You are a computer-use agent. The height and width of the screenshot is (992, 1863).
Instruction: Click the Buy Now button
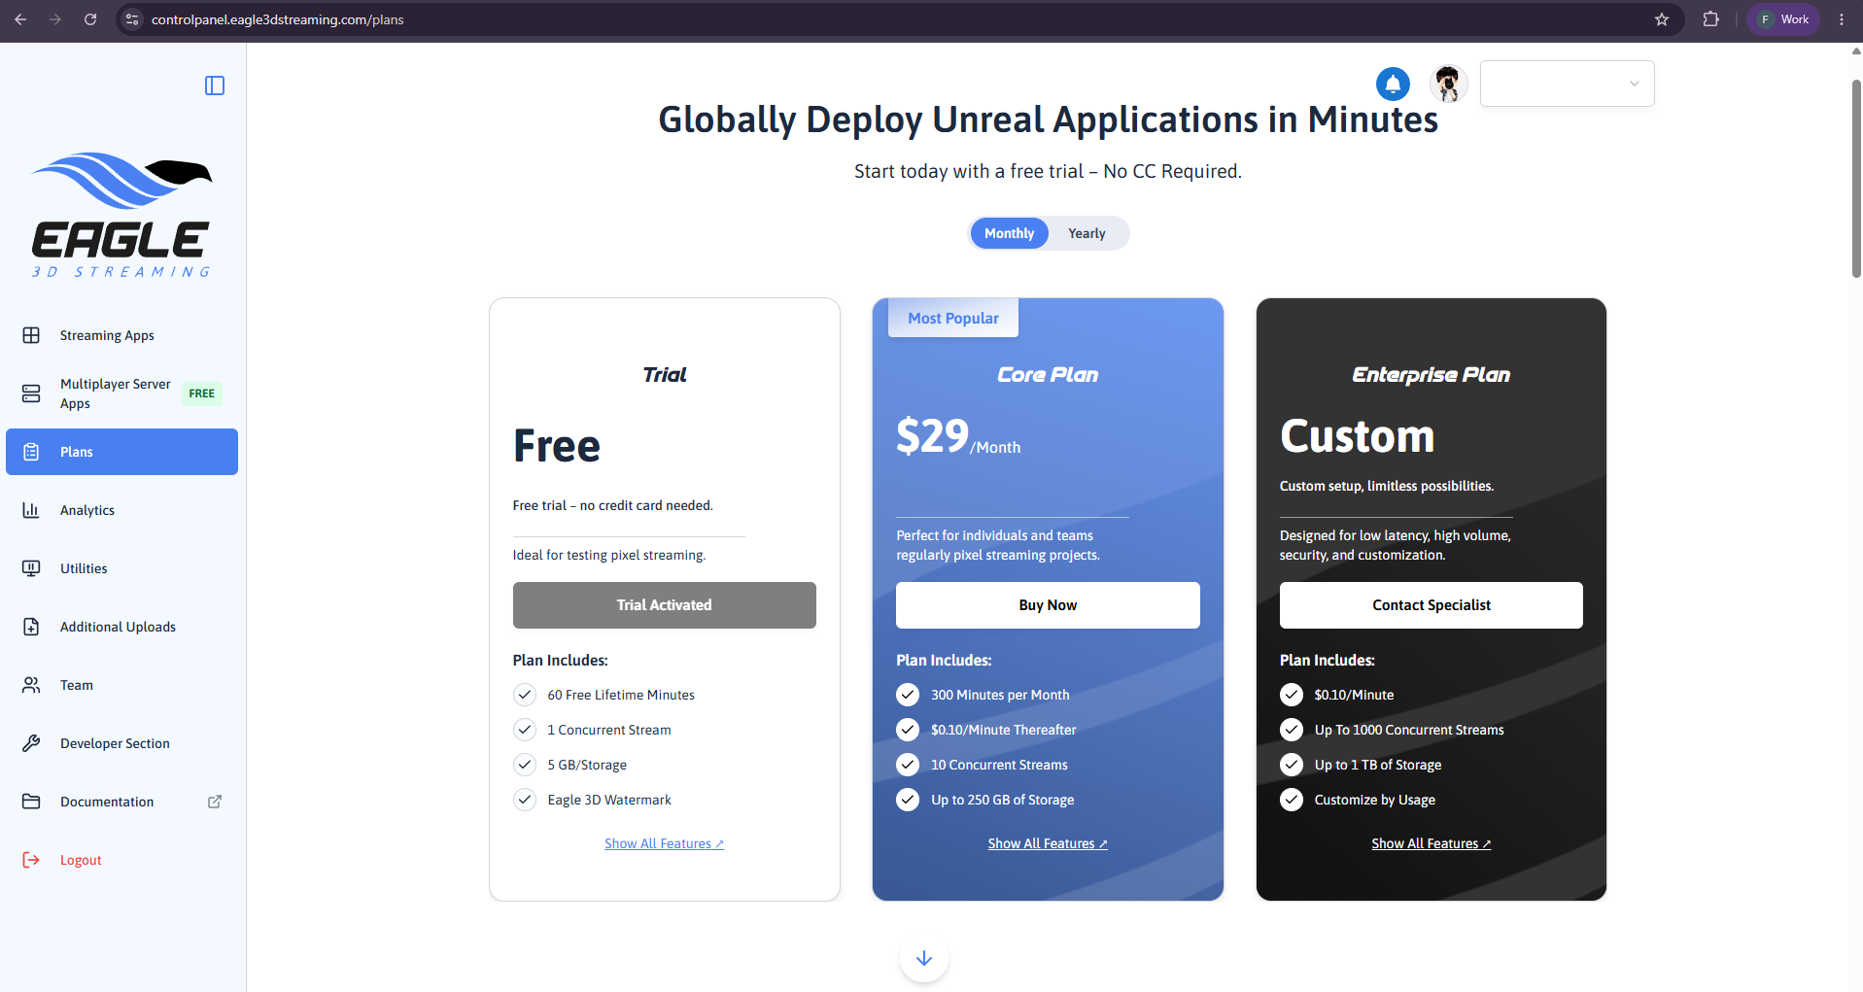(1048, 605)
